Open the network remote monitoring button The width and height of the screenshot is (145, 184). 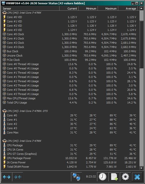tap(76, 177)
